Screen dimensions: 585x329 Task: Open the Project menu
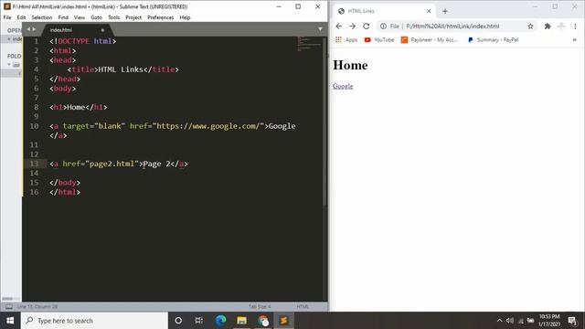(133, 17)
